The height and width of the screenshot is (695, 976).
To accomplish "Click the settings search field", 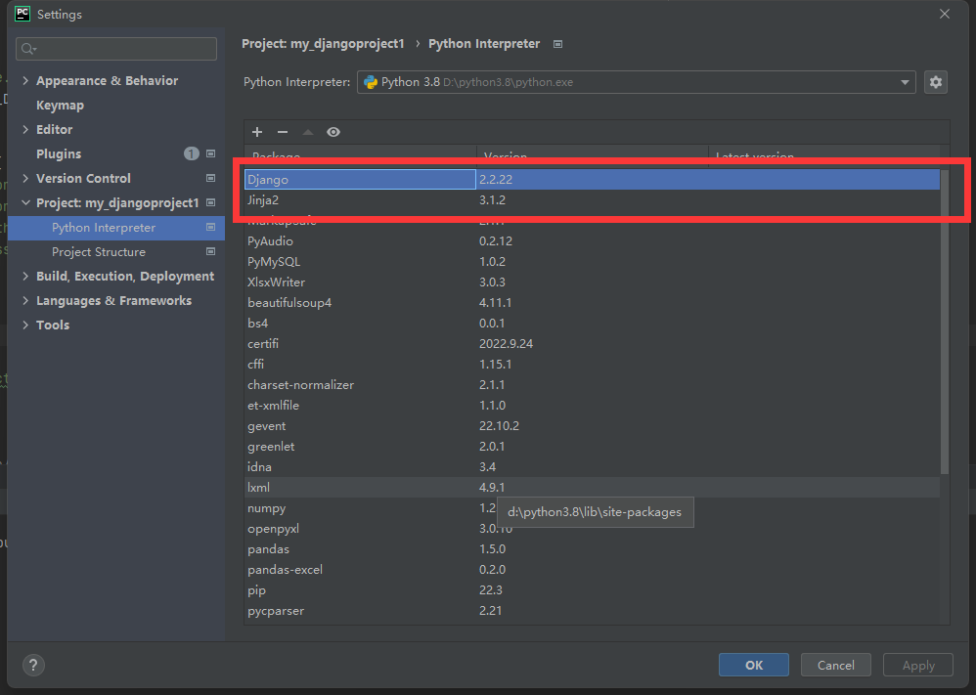I will pyautogui.click(x=116, y=49).
